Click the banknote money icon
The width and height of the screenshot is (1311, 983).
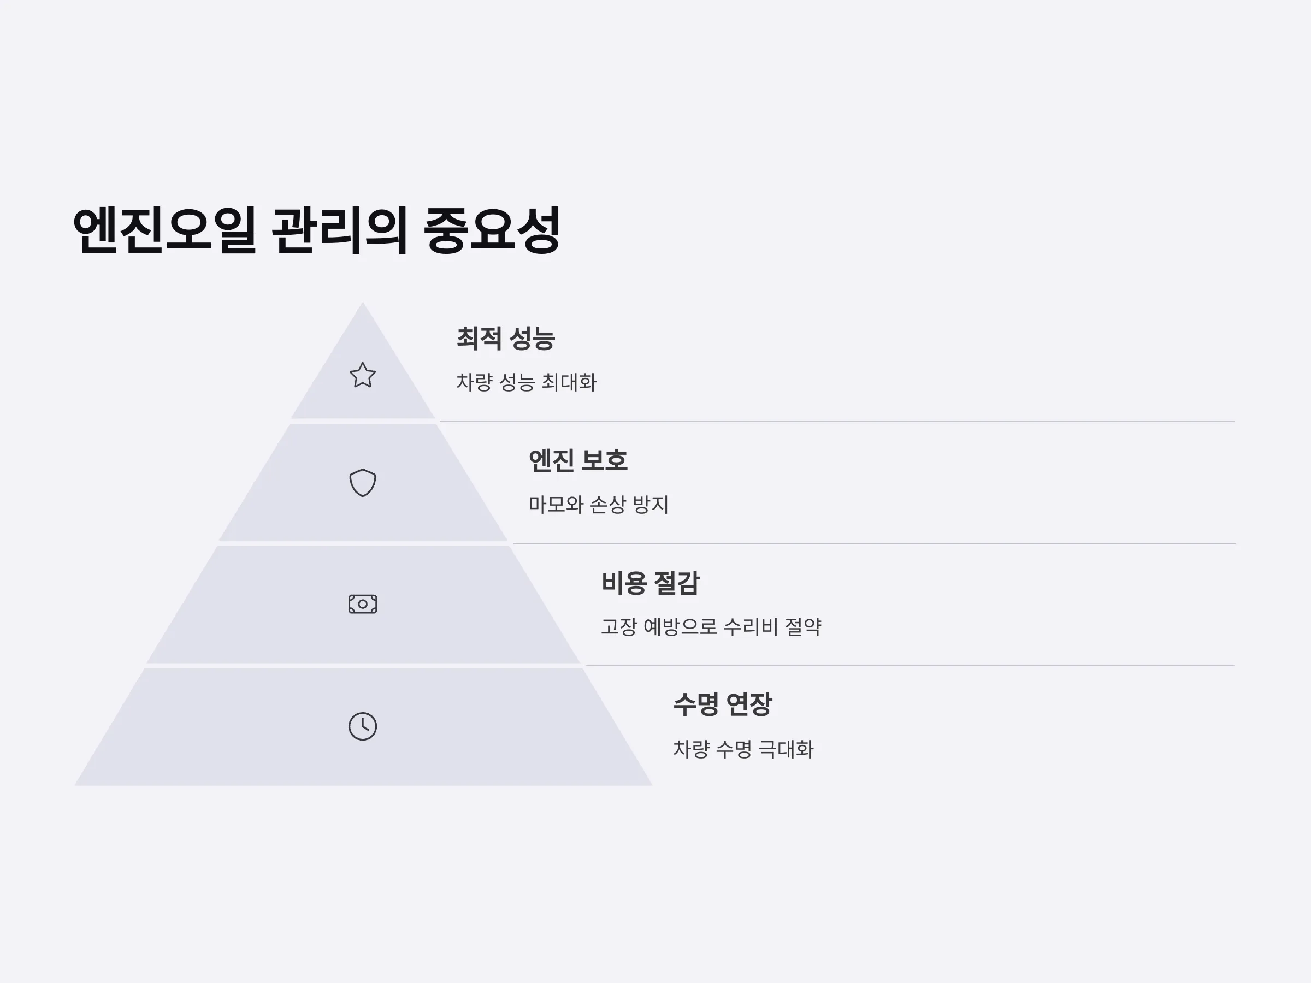[x=363, y=604]
